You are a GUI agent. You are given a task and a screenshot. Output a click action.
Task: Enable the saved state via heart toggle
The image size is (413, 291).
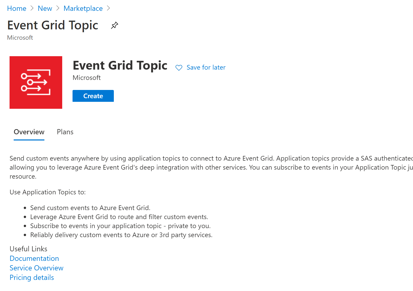179,68
